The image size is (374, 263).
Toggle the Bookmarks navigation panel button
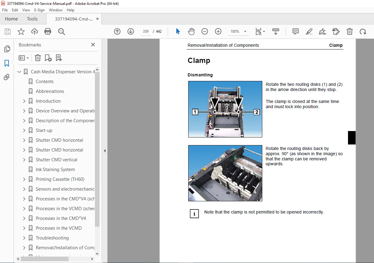point(7,63)
